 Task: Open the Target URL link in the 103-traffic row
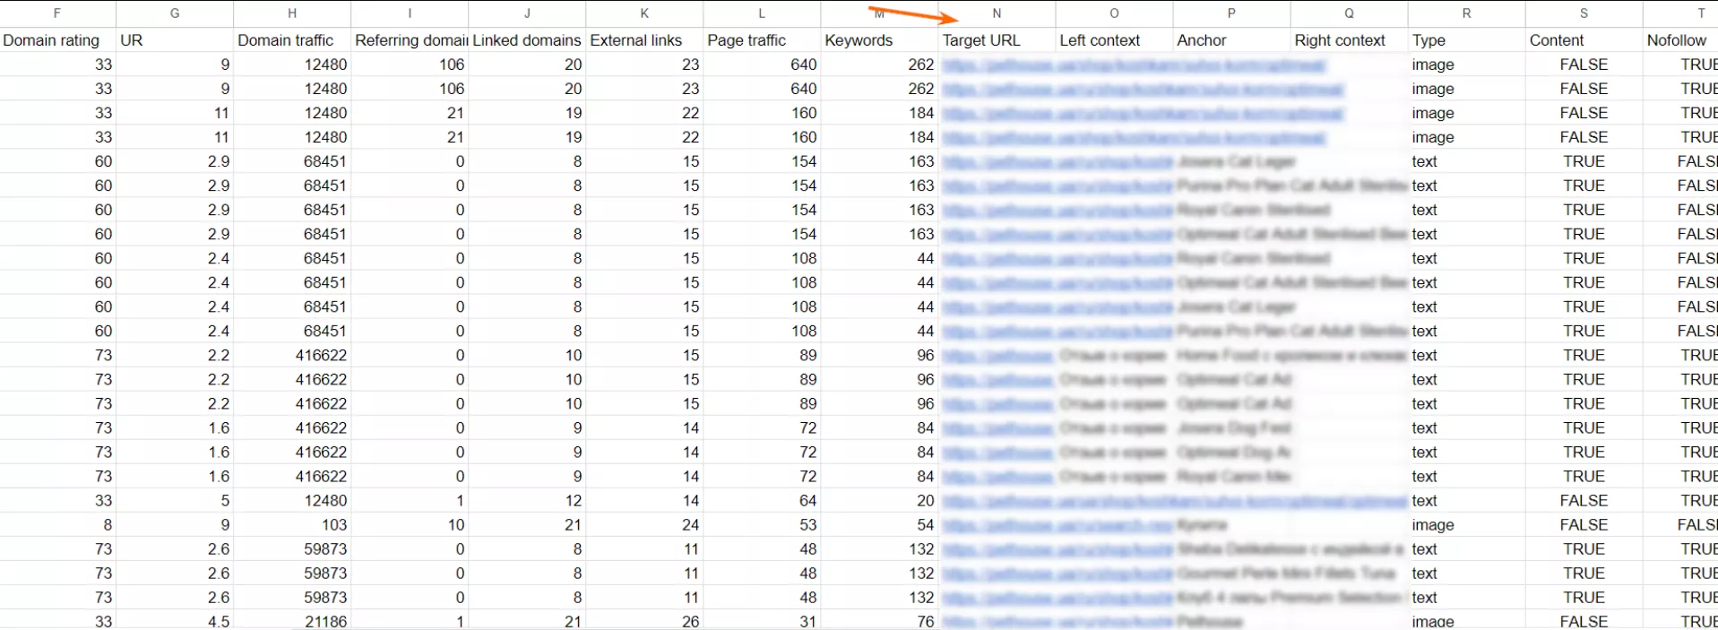pyautogui.click(x=1058, y=525)
